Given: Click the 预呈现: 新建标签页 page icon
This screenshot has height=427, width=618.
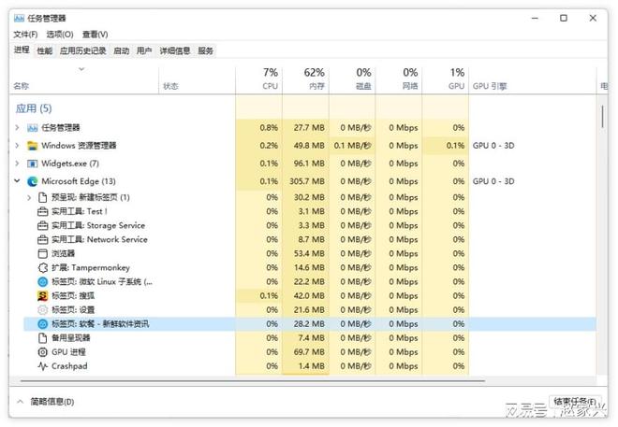Looking at the screenshot, I should tap(42, 197).
